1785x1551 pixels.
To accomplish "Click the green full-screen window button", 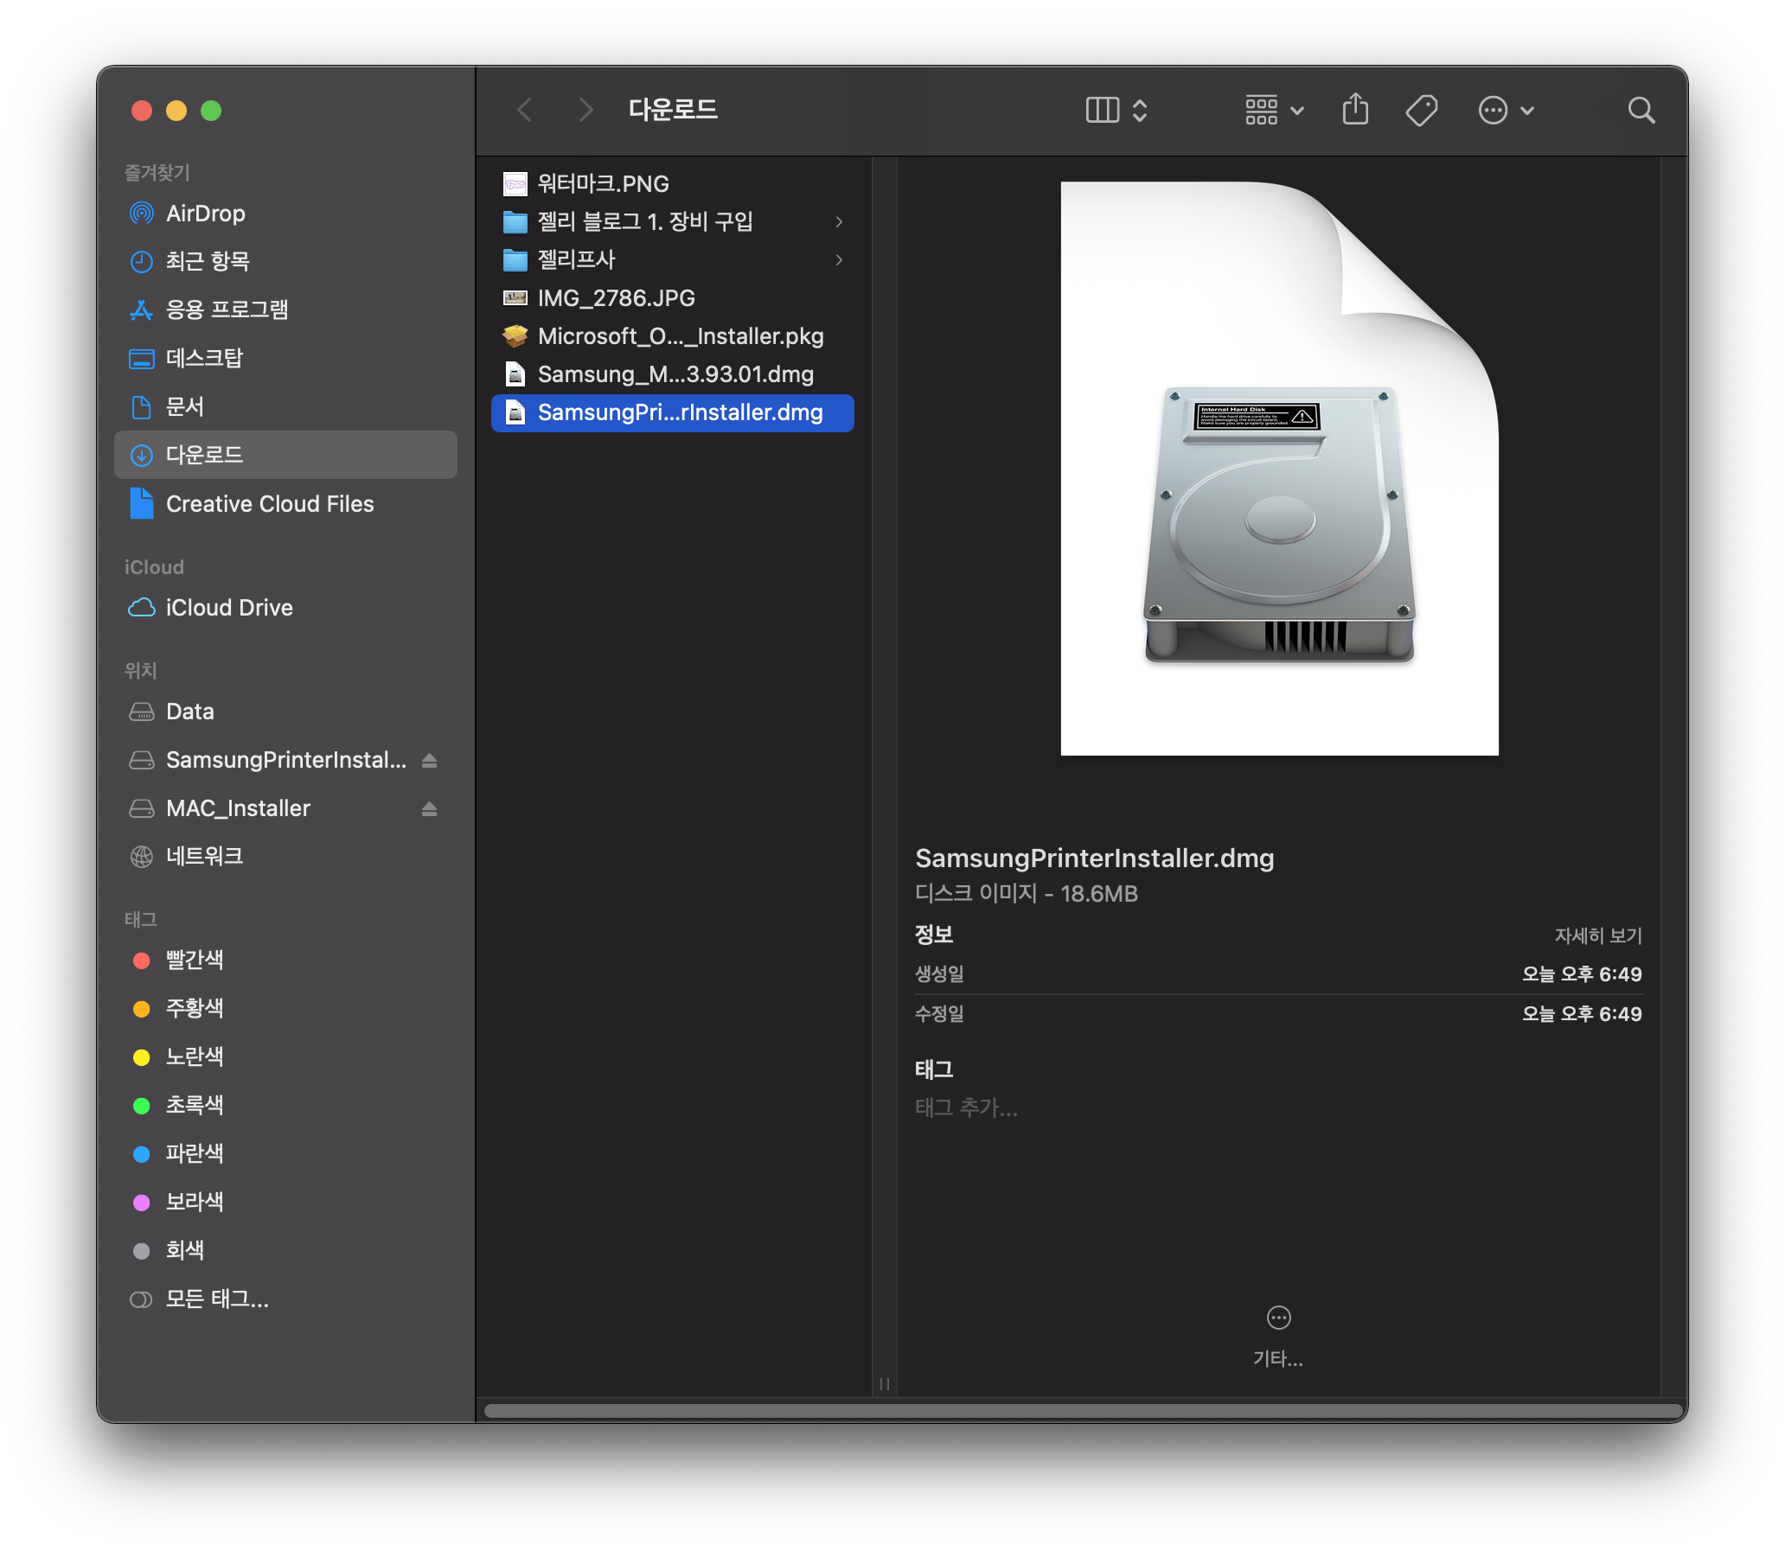I will [210, 110].
